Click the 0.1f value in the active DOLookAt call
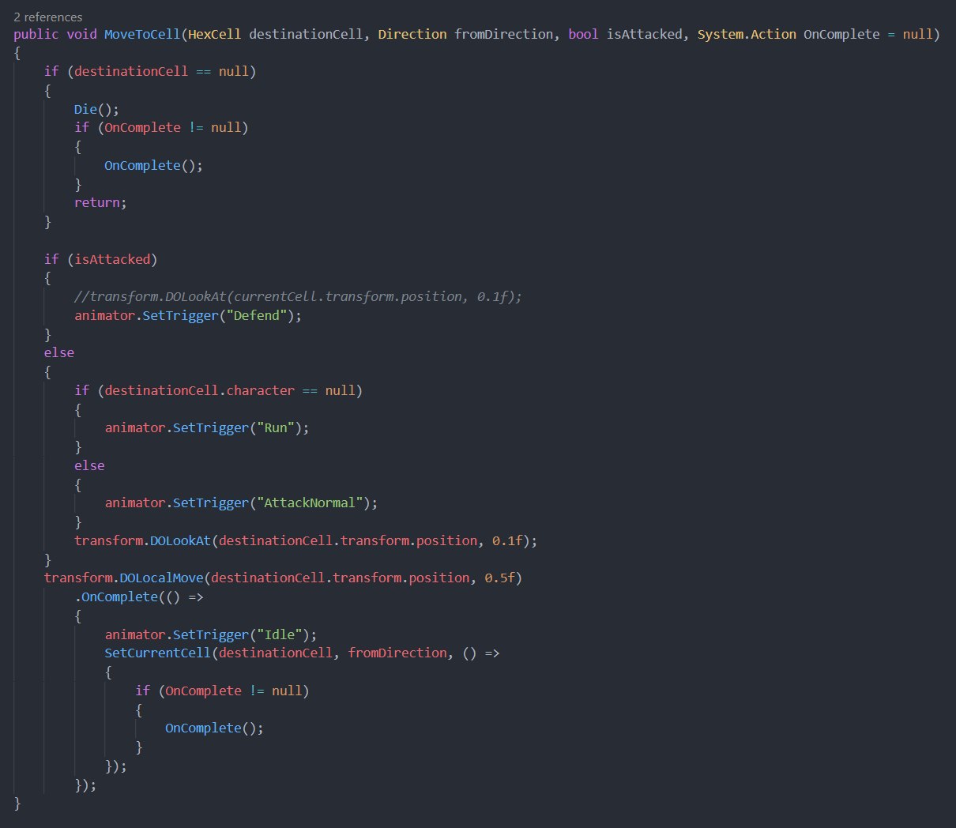The image size is (956, 828). [507, 540]
